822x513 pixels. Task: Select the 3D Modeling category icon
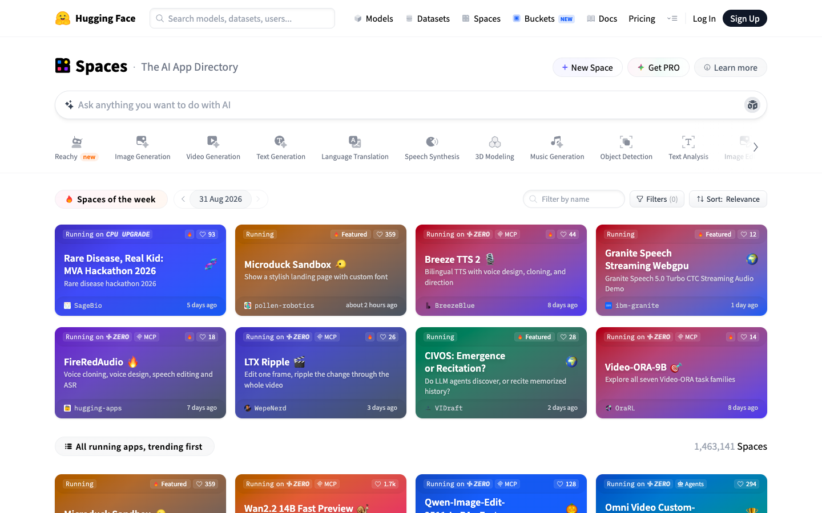pyautogui.click(x=495, y=141)
